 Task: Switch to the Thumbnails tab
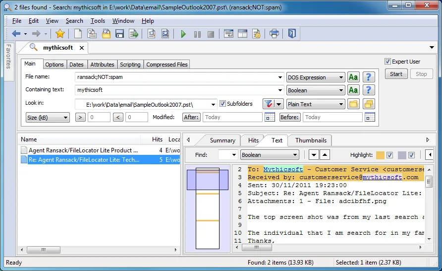click(x=311, y=140)
